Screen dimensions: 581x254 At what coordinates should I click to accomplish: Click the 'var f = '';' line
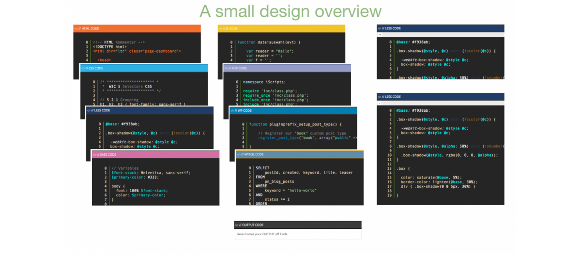tap(259, 60)
